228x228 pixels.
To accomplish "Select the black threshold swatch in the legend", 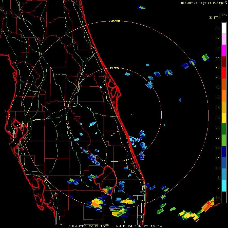I will [x=224, y=197].
